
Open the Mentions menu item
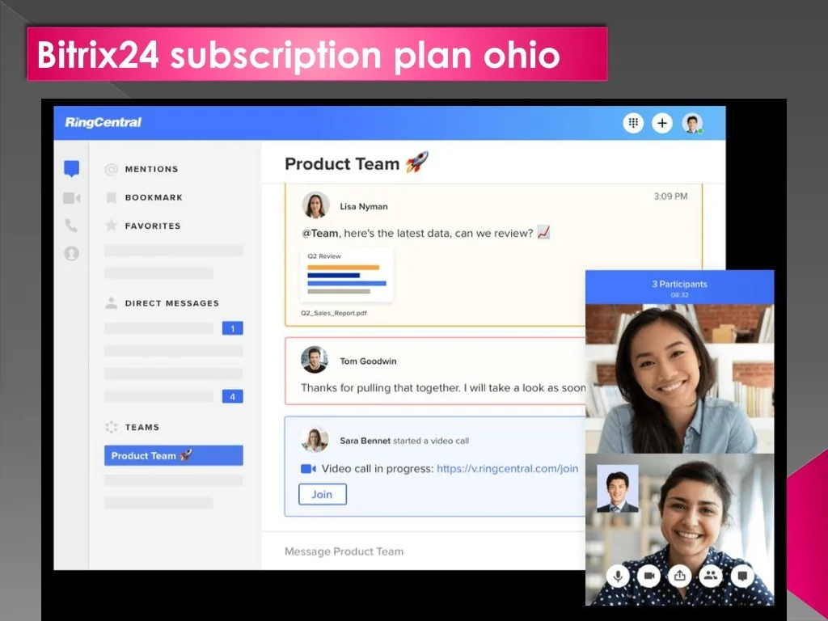151,169
